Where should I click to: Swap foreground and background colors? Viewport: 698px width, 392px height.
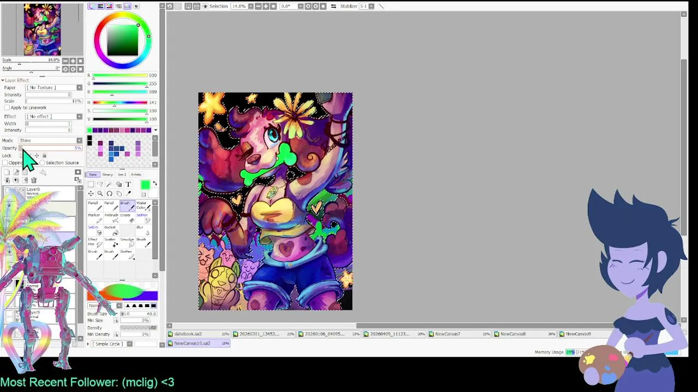[155, 183]
